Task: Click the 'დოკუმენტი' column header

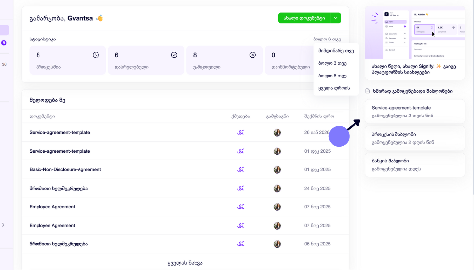Action: click(42, 116)
